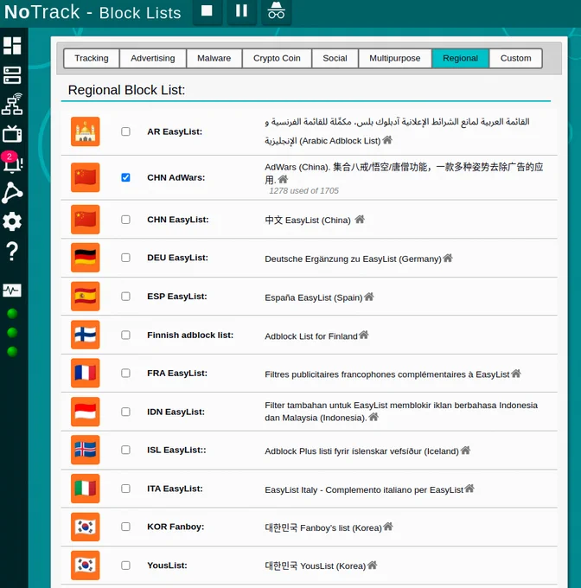Open the graph analytics icon in sidebar

[x=12, y=192]
